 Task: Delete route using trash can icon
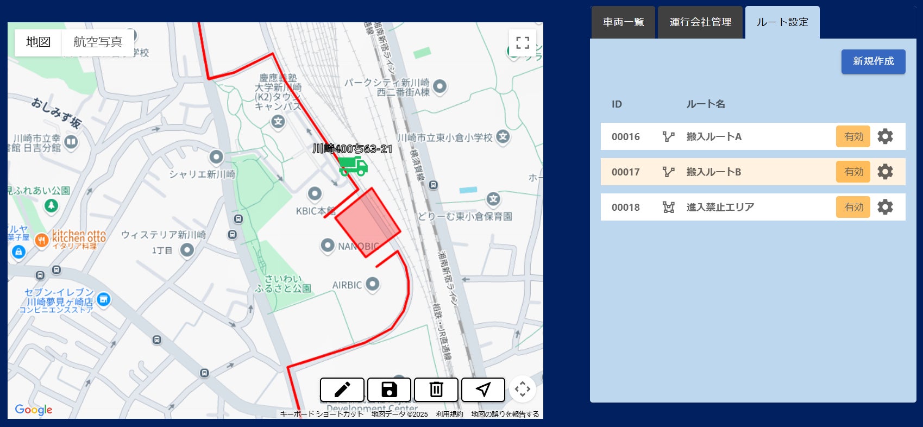pos(436,390)
